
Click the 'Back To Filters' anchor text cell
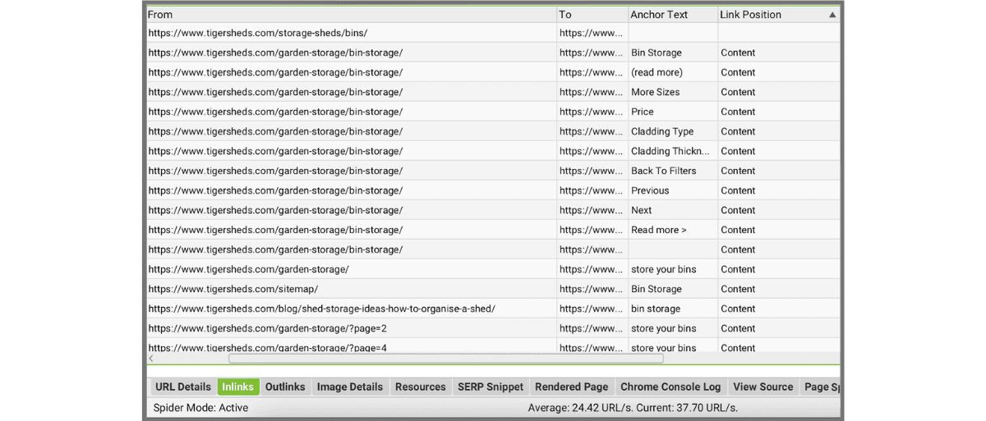pyautogui.click(x=673, y=171)
